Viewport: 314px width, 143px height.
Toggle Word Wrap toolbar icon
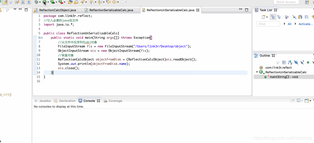(x=17, y=2)
